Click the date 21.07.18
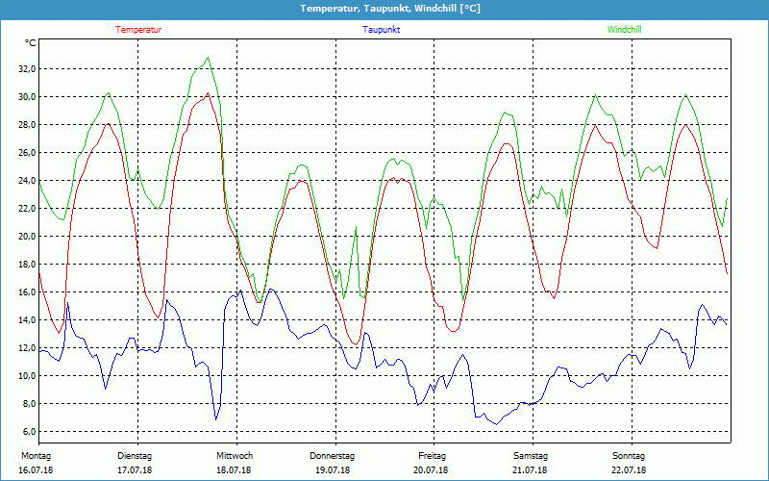Viewport: 769px width, 481px height. click(530, 470)
